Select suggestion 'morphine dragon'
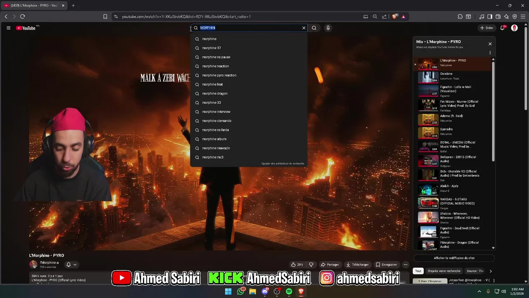 (x=248, y=94)
